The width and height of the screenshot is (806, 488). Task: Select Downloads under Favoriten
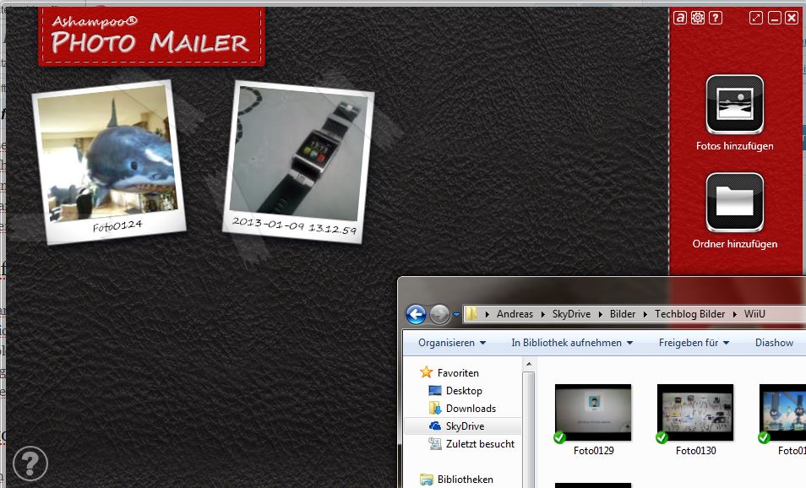tap(471, 409)
